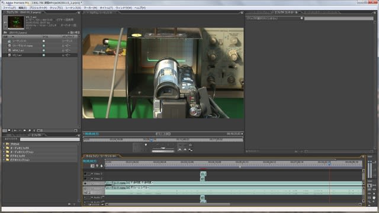Viewport: 379px width, 213px height.
Task: Open the ヘルプ(H) menu
Action: pyautogui.click(x=140, y=8)
